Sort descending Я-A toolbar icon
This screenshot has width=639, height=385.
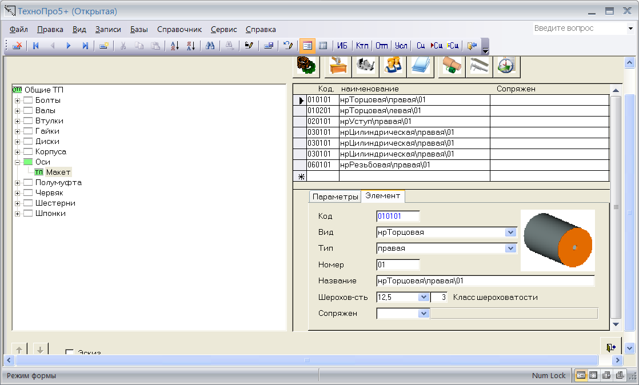[191, 46]
